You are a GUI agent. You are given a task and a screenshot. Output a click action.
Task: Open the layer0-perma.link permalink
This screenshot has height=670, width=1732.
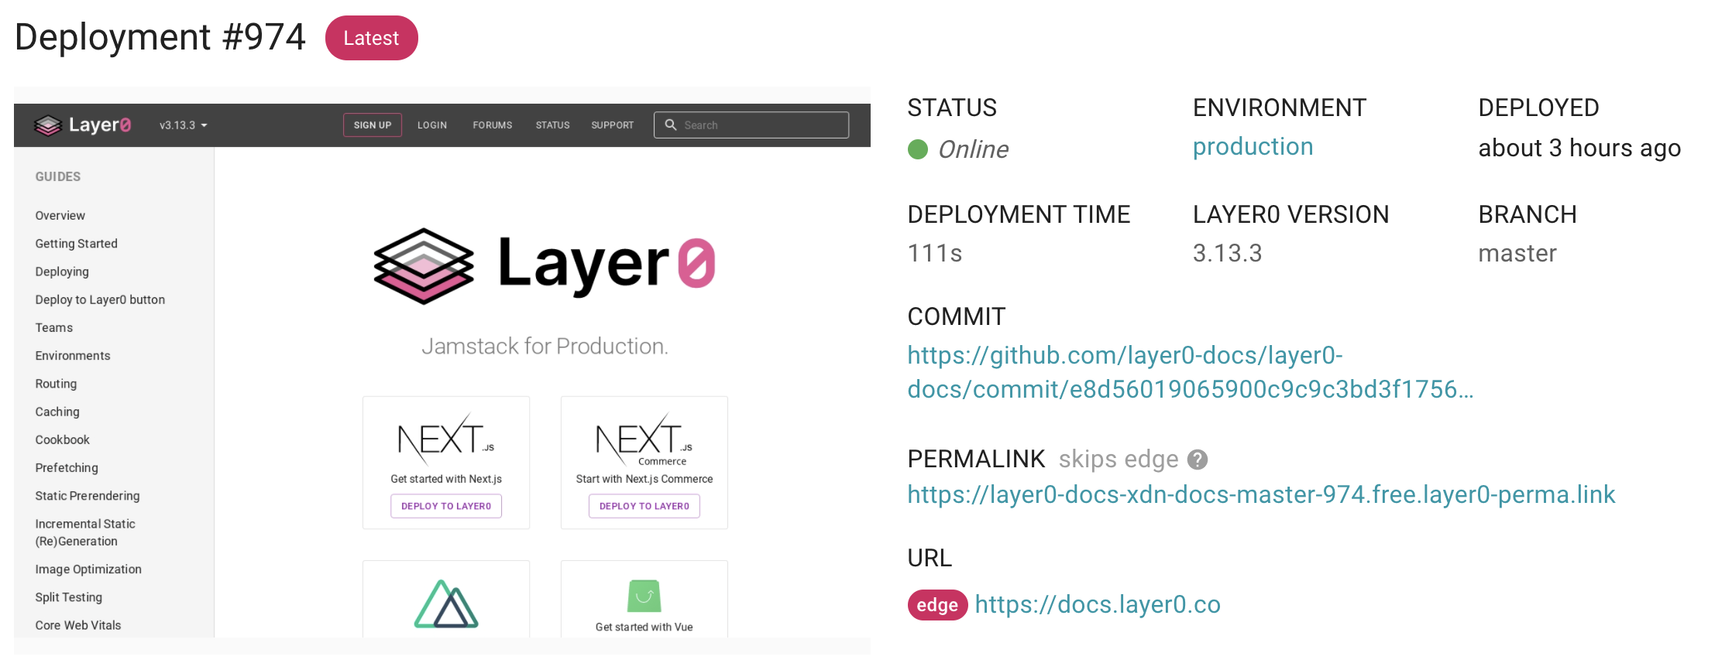[x=1261, y=494]
